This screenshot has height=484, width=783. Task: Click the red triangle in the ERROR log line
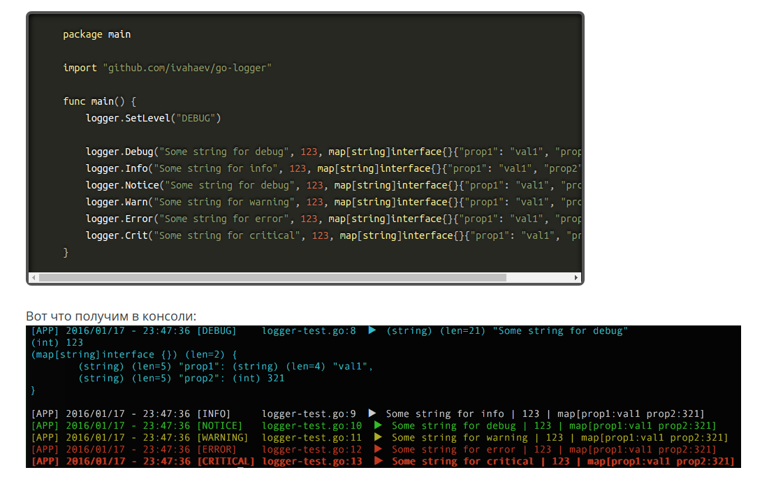(x=378, y=449)
